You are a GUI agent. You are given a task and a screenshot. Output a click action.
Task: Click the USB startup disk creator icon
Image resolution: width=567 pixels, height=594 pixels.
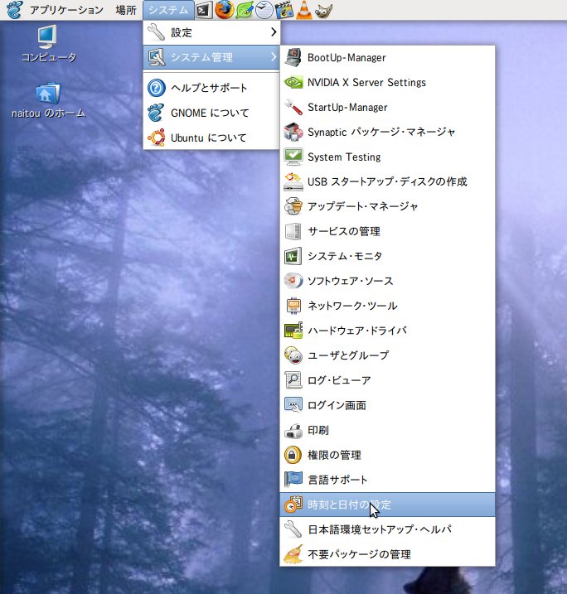pos(293,181)
